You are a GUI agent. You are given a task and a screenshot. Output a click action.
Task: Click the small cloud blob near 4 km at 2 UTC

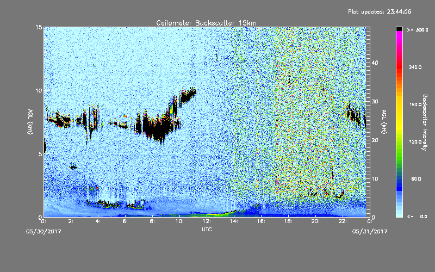[x=73, y=167]
